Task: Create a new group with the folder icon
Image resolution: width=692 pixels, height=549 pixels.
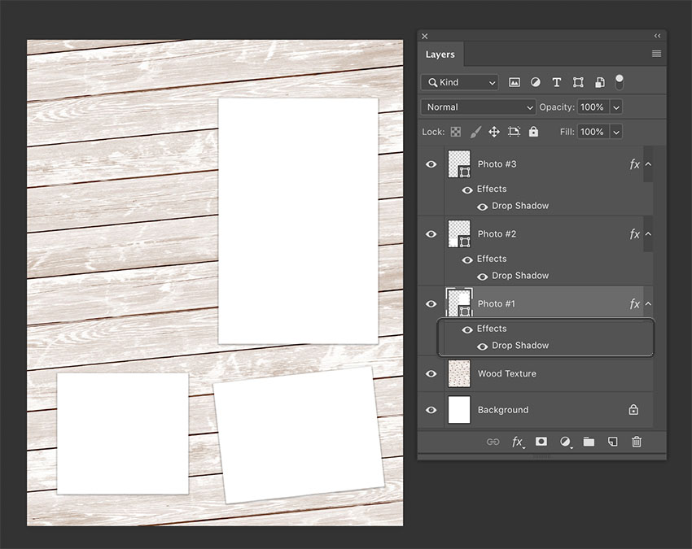Action: [x=589, y=442]
